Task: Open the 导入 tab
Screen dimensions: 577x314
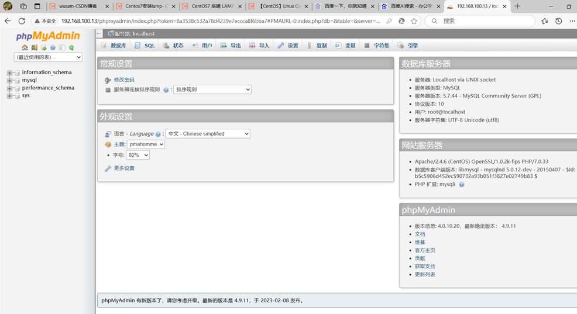Action: point(259,46)
